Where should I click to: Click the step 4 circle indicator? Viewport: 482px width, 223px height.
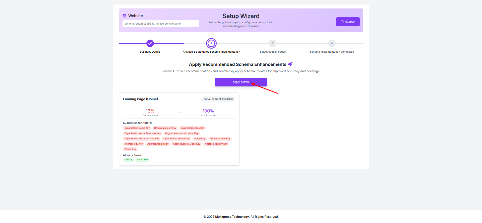[332, 43]
